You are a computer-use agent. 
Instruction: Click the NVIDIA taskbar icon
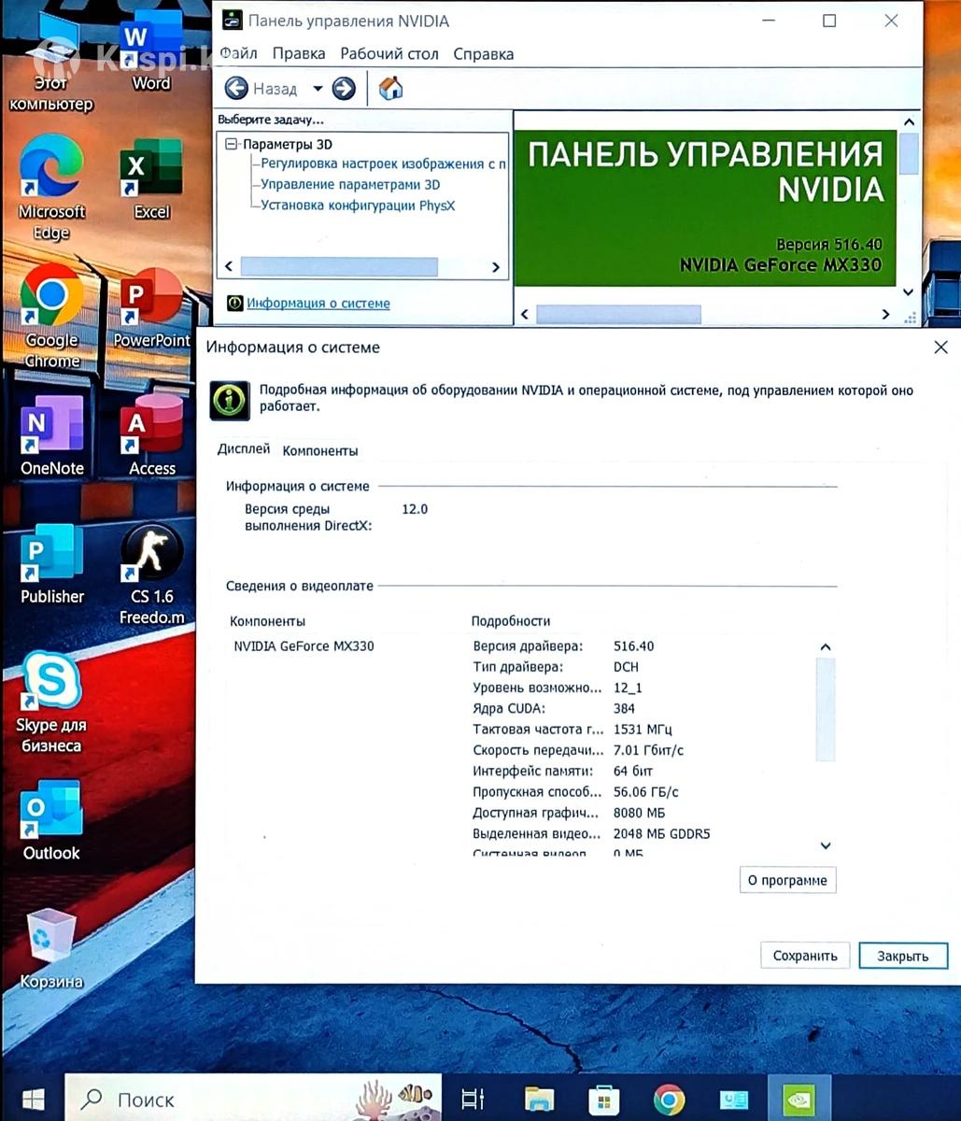(798, 1100)
